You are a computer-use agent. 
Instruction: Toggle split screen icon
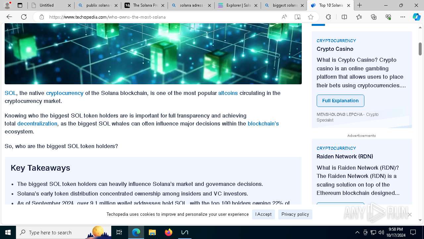(344, 17)
